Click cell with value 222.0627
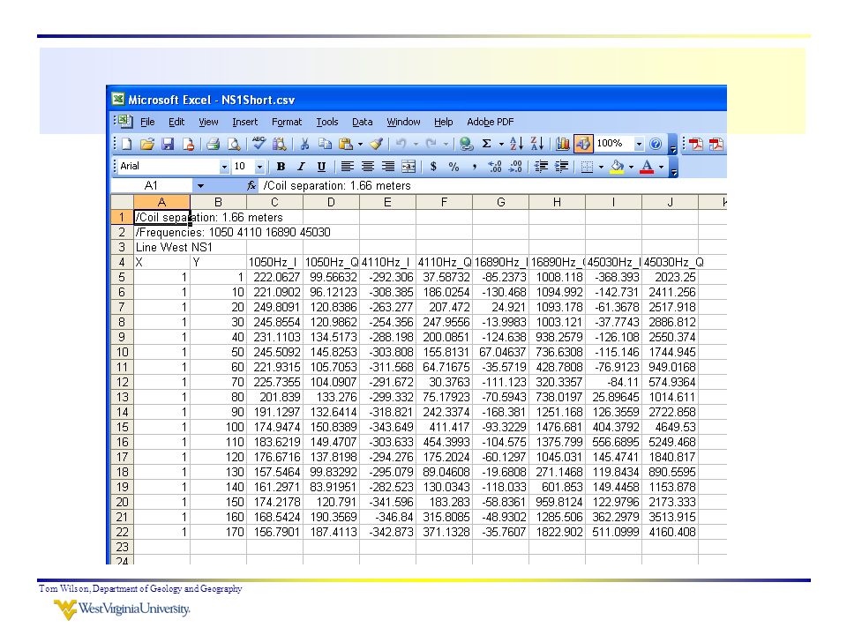Image resolution: width=847 pixels, height=635 pixels. [x=274, y=278]
